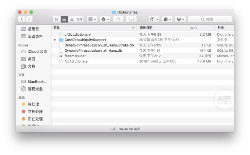Screen dimensions: 250x155
Task: Open 法语资料 folder in sidebar
Action: coord(33,36)
